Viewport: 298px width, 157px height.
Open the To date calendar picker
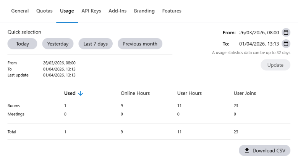[x=286, y=43]
